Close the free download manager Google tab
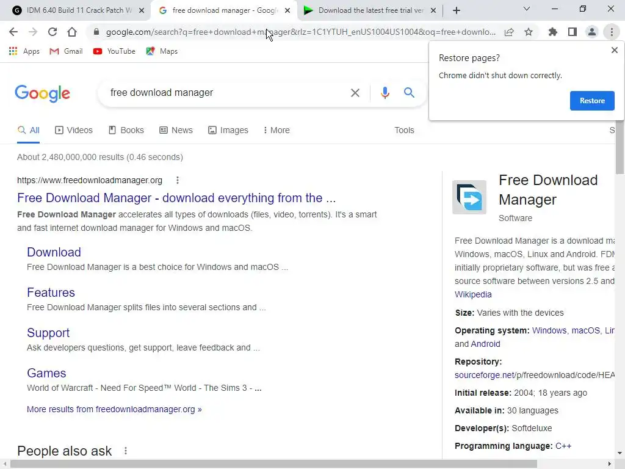Screen dimensions: 625x469 [287, 11]
